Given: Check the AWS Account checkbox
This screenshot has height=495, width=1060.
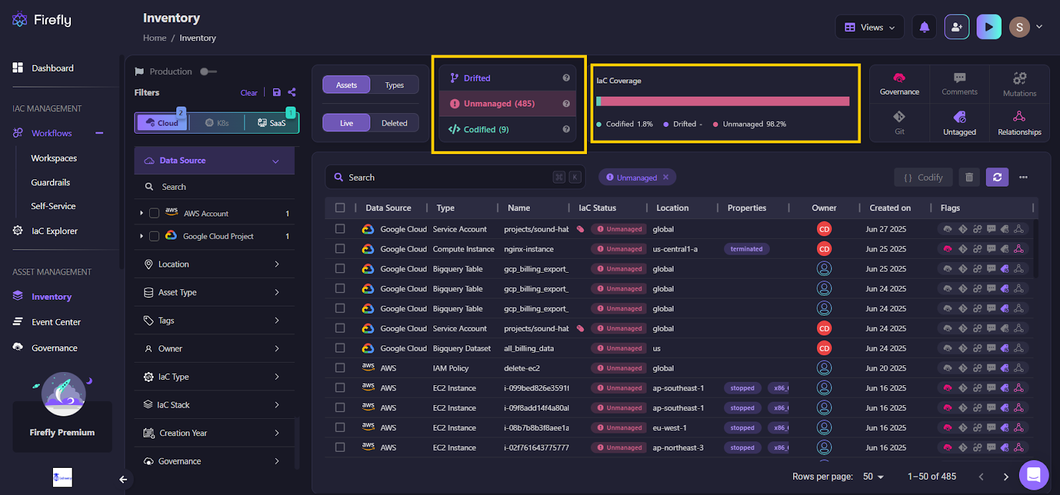Looking at the screenshot, I should click(x=154, y=213).
